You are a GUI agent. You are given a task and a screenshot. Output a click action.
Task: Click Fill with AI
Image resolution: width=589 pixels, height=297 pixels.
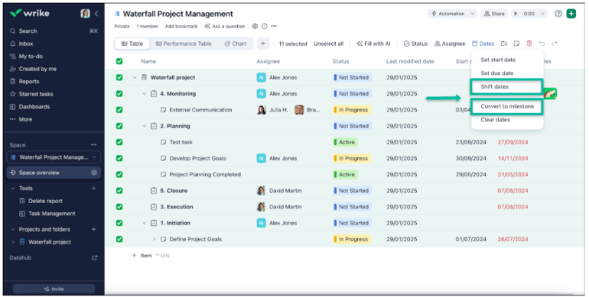[x=373, y=44]
